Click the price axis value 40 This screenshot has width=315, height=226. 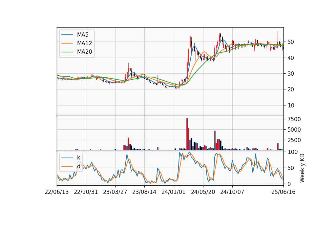[x=291, y=58]
